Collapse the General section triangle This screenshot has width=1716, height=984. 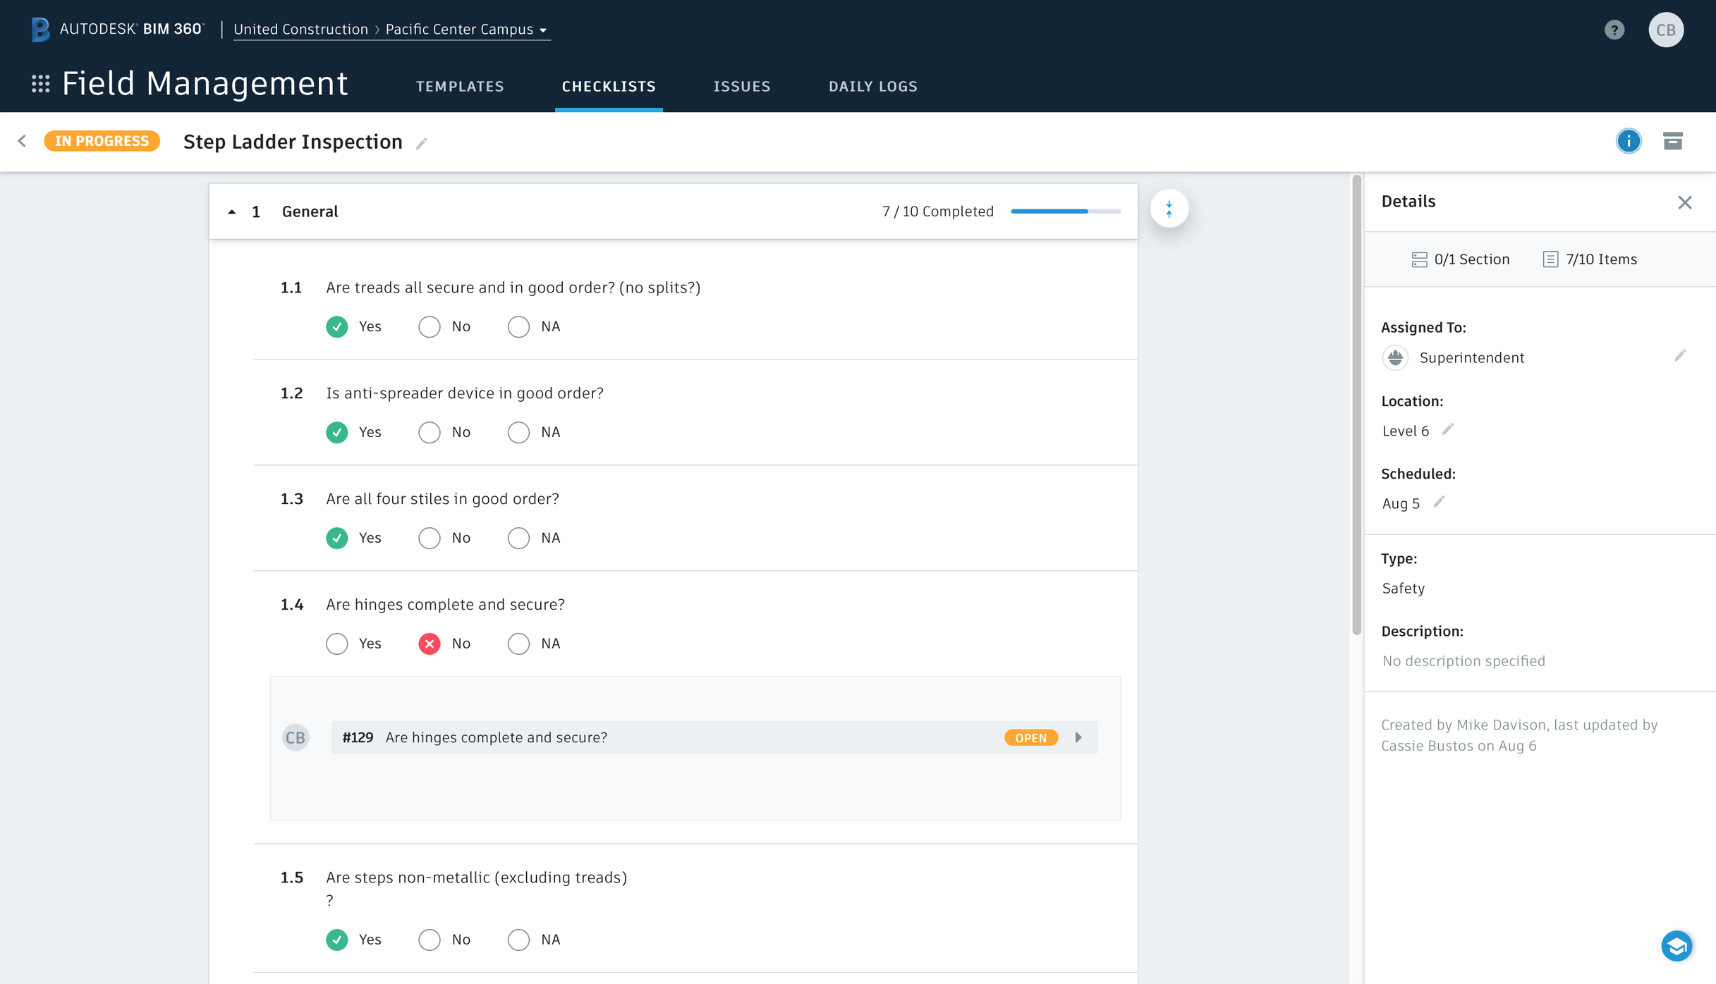tap(231, 212)
